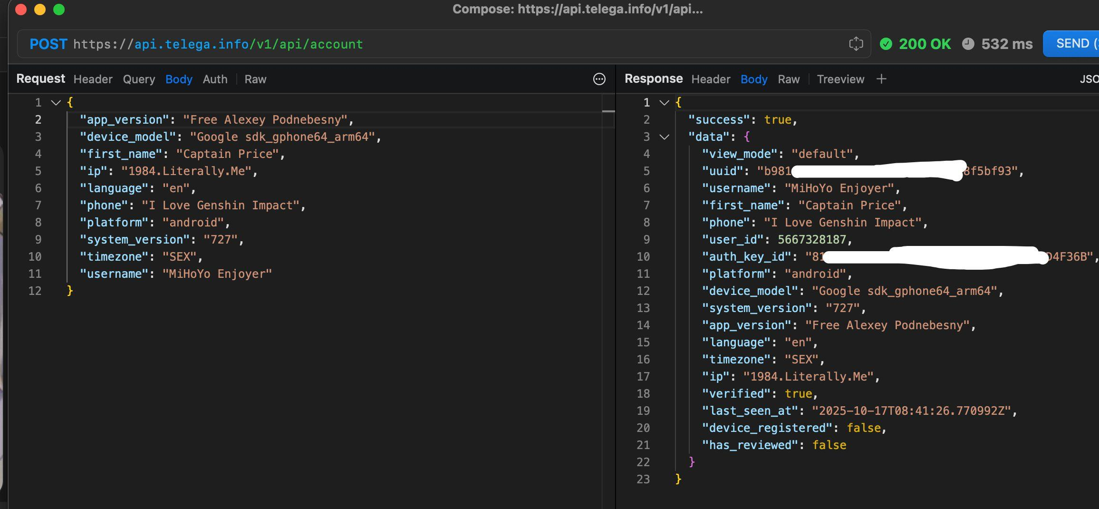Click request language value "en"
The width and height of the screenshot is (1099, 509).
[176, 188]
